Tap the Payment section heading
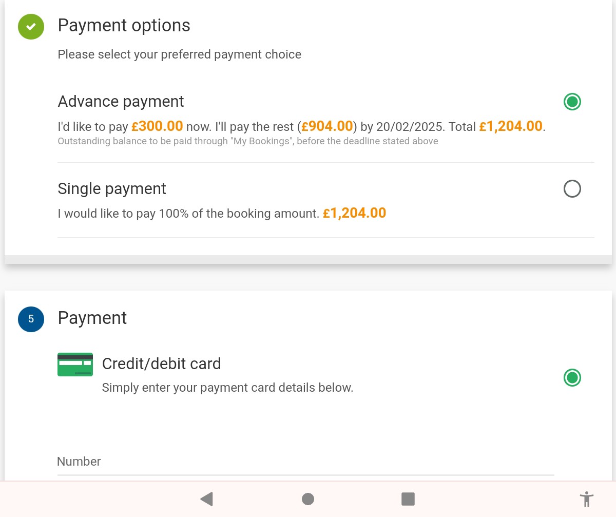This screenshot has width=616, height=517. [92, 318]
